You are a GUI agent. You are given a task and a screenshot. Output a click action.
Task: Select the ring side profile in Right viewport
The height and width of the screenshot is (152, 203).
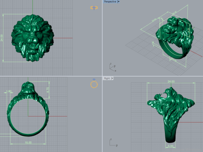pyautogui.click(x=171, y=115)
